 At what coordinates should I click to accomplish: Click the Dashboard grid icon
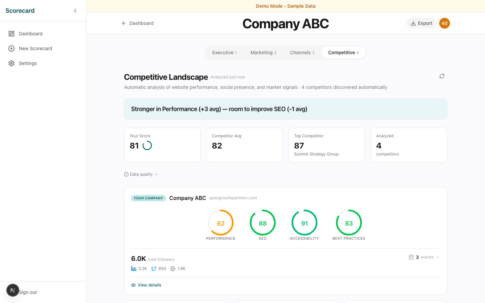pos(11,34)
